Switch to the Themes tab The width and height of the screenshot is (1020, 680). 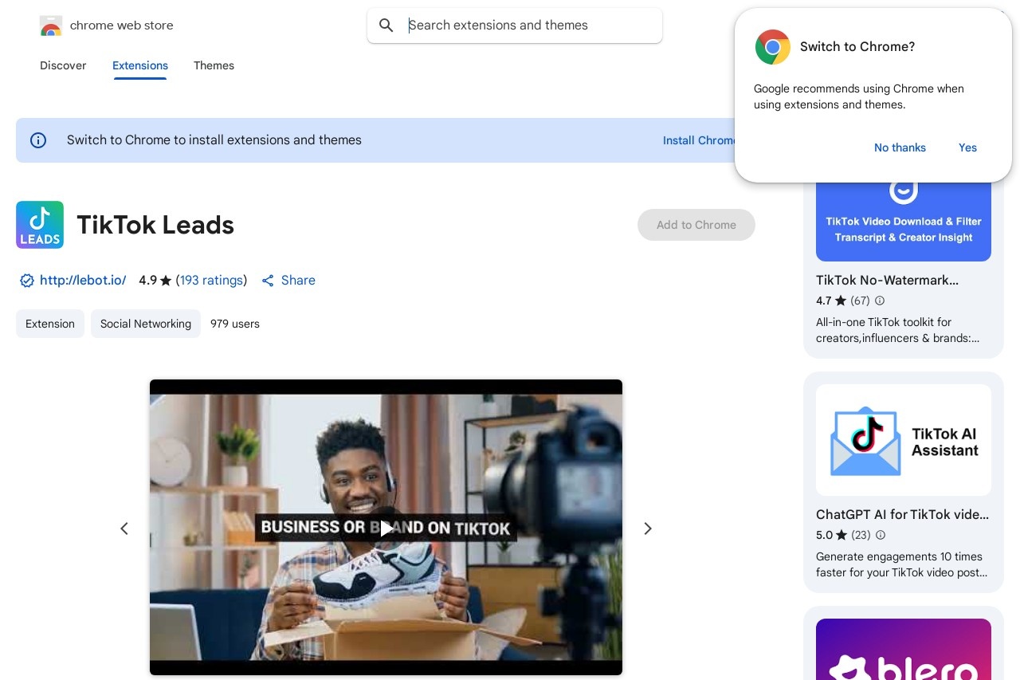[214, 65]
